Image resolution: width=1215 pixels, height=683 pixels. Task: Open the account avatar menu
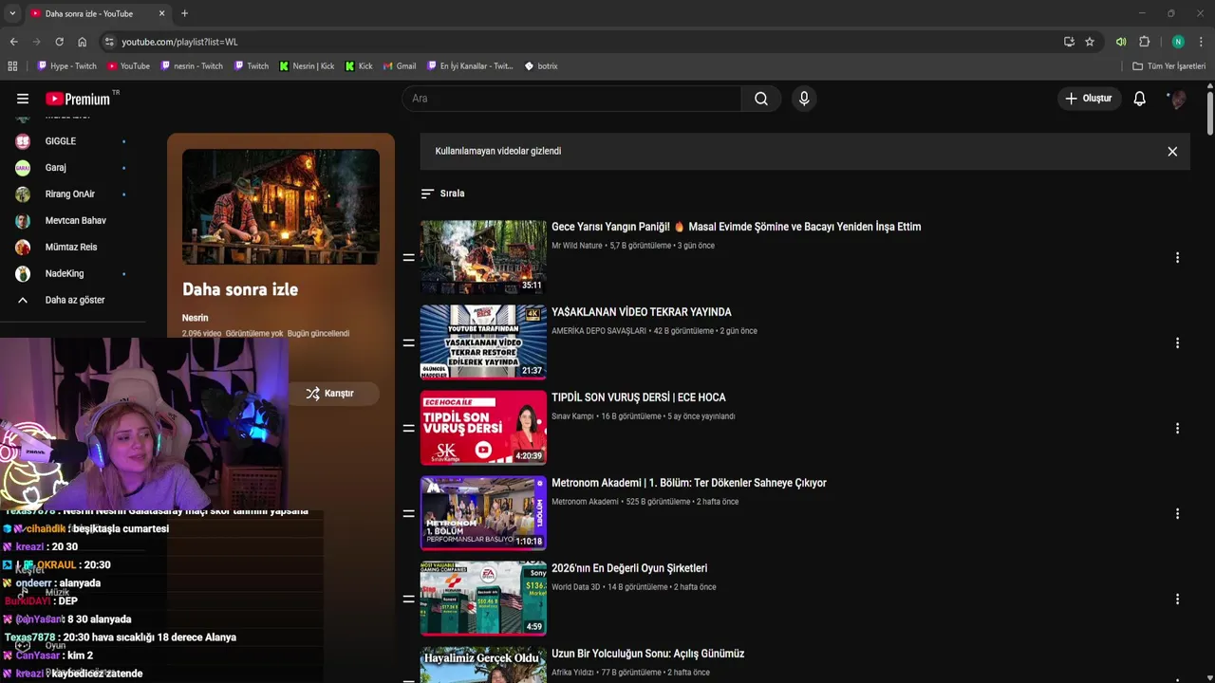(1177, 99)
